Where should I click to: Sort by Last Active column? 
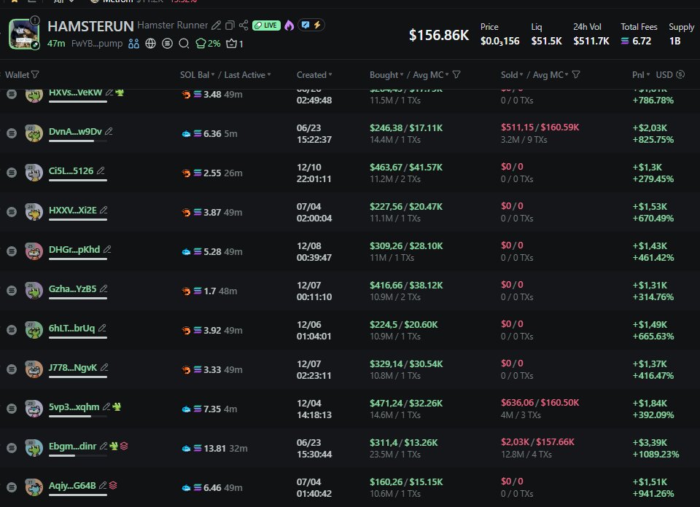click(x=247, y=74)
